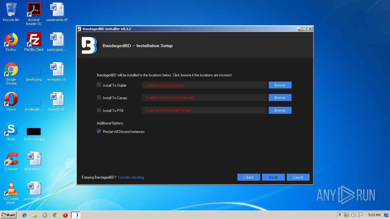Open Windows Media Player from taskbar
The width and height of the screenshot is (390, 219).
pos(45,215)
